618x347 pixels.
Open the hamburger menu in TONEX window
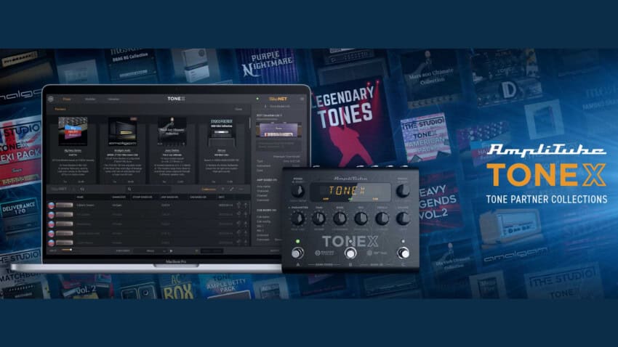pos(302,99)
